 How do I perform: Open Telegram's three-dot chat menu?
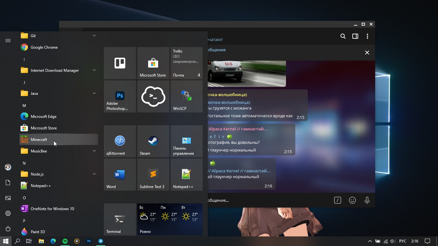(367, 36)
